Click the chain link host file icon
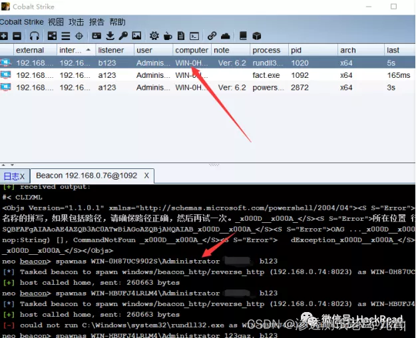This screenshot has width=416, height=338. (x=212, y=35)
